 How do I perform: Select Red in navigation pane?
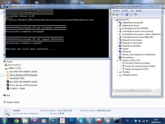(8, 95)
